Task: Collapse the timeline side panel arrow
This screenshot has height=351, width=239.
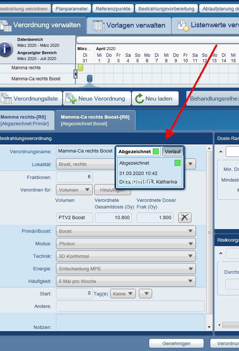Action: pos(75,74)
